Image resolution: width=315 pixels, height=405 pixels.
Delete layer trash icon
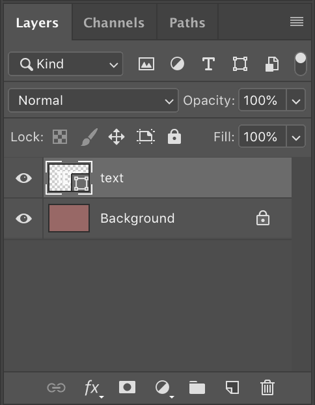tap(267, 387)
